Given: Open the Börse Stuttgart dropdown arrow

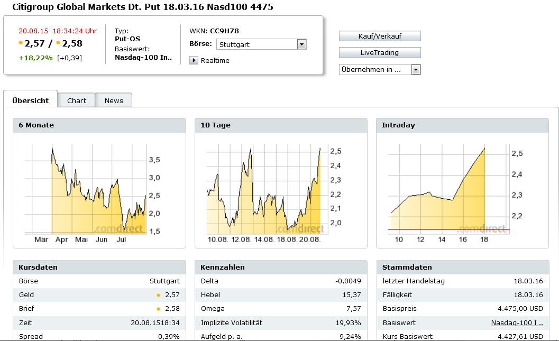Looking at the screenshot, I should 301,44.
